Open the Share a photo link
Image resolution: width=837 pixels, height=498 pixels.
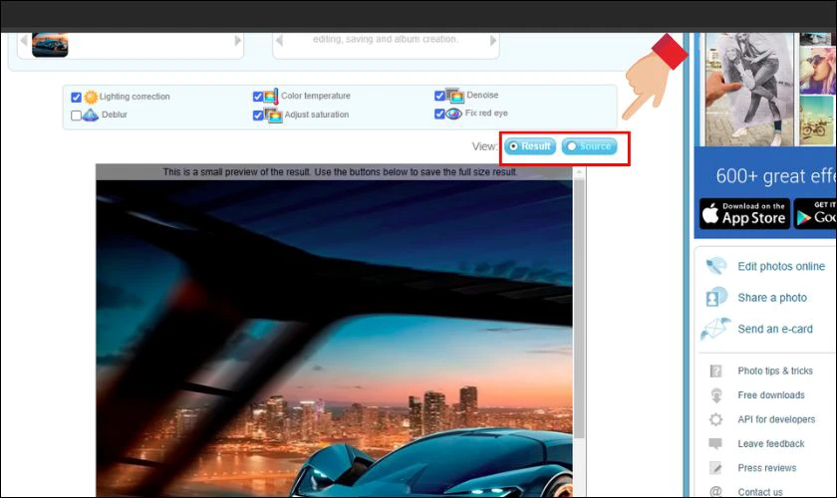click(x=772, y=298)
